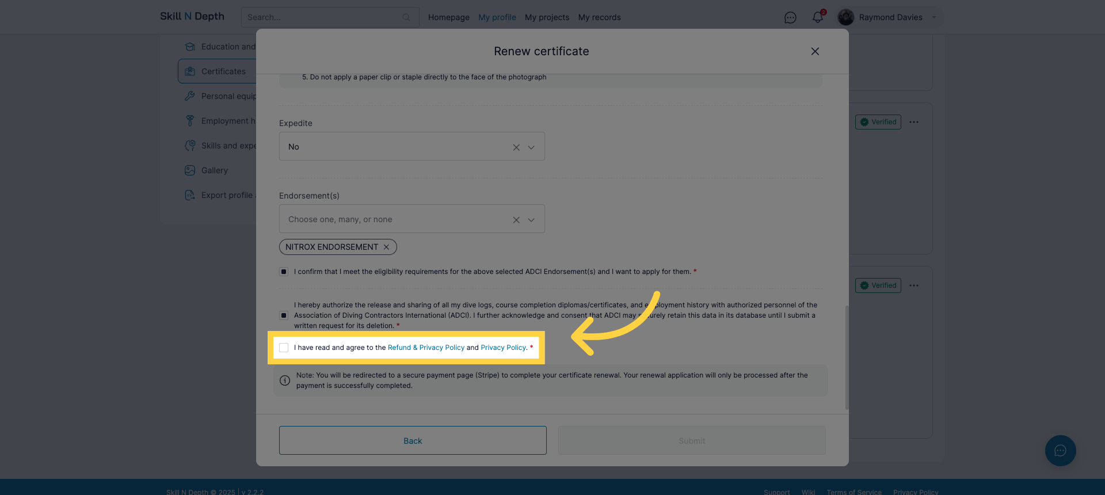Open the notifications bell showing 2 alerts

pos(817,17)
